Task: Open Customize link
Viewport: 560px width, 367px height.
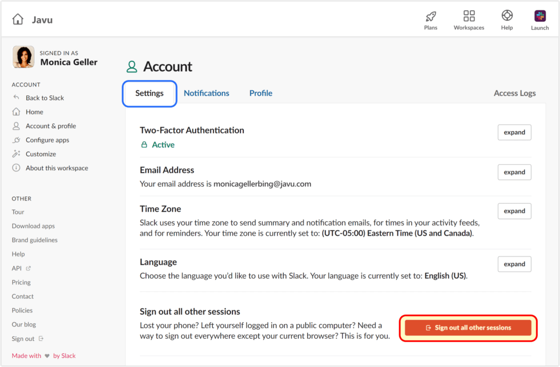Action: (x=41, y=154)
